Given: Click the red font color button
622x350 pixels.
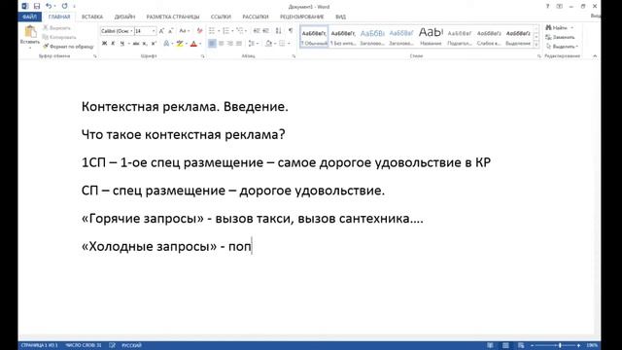Looking at the screenshot, I should [193, 43].
